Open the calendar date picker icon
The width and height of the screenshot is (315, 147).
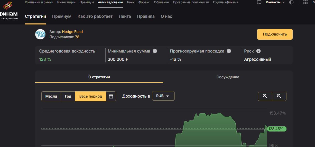(x=111, y=96)
